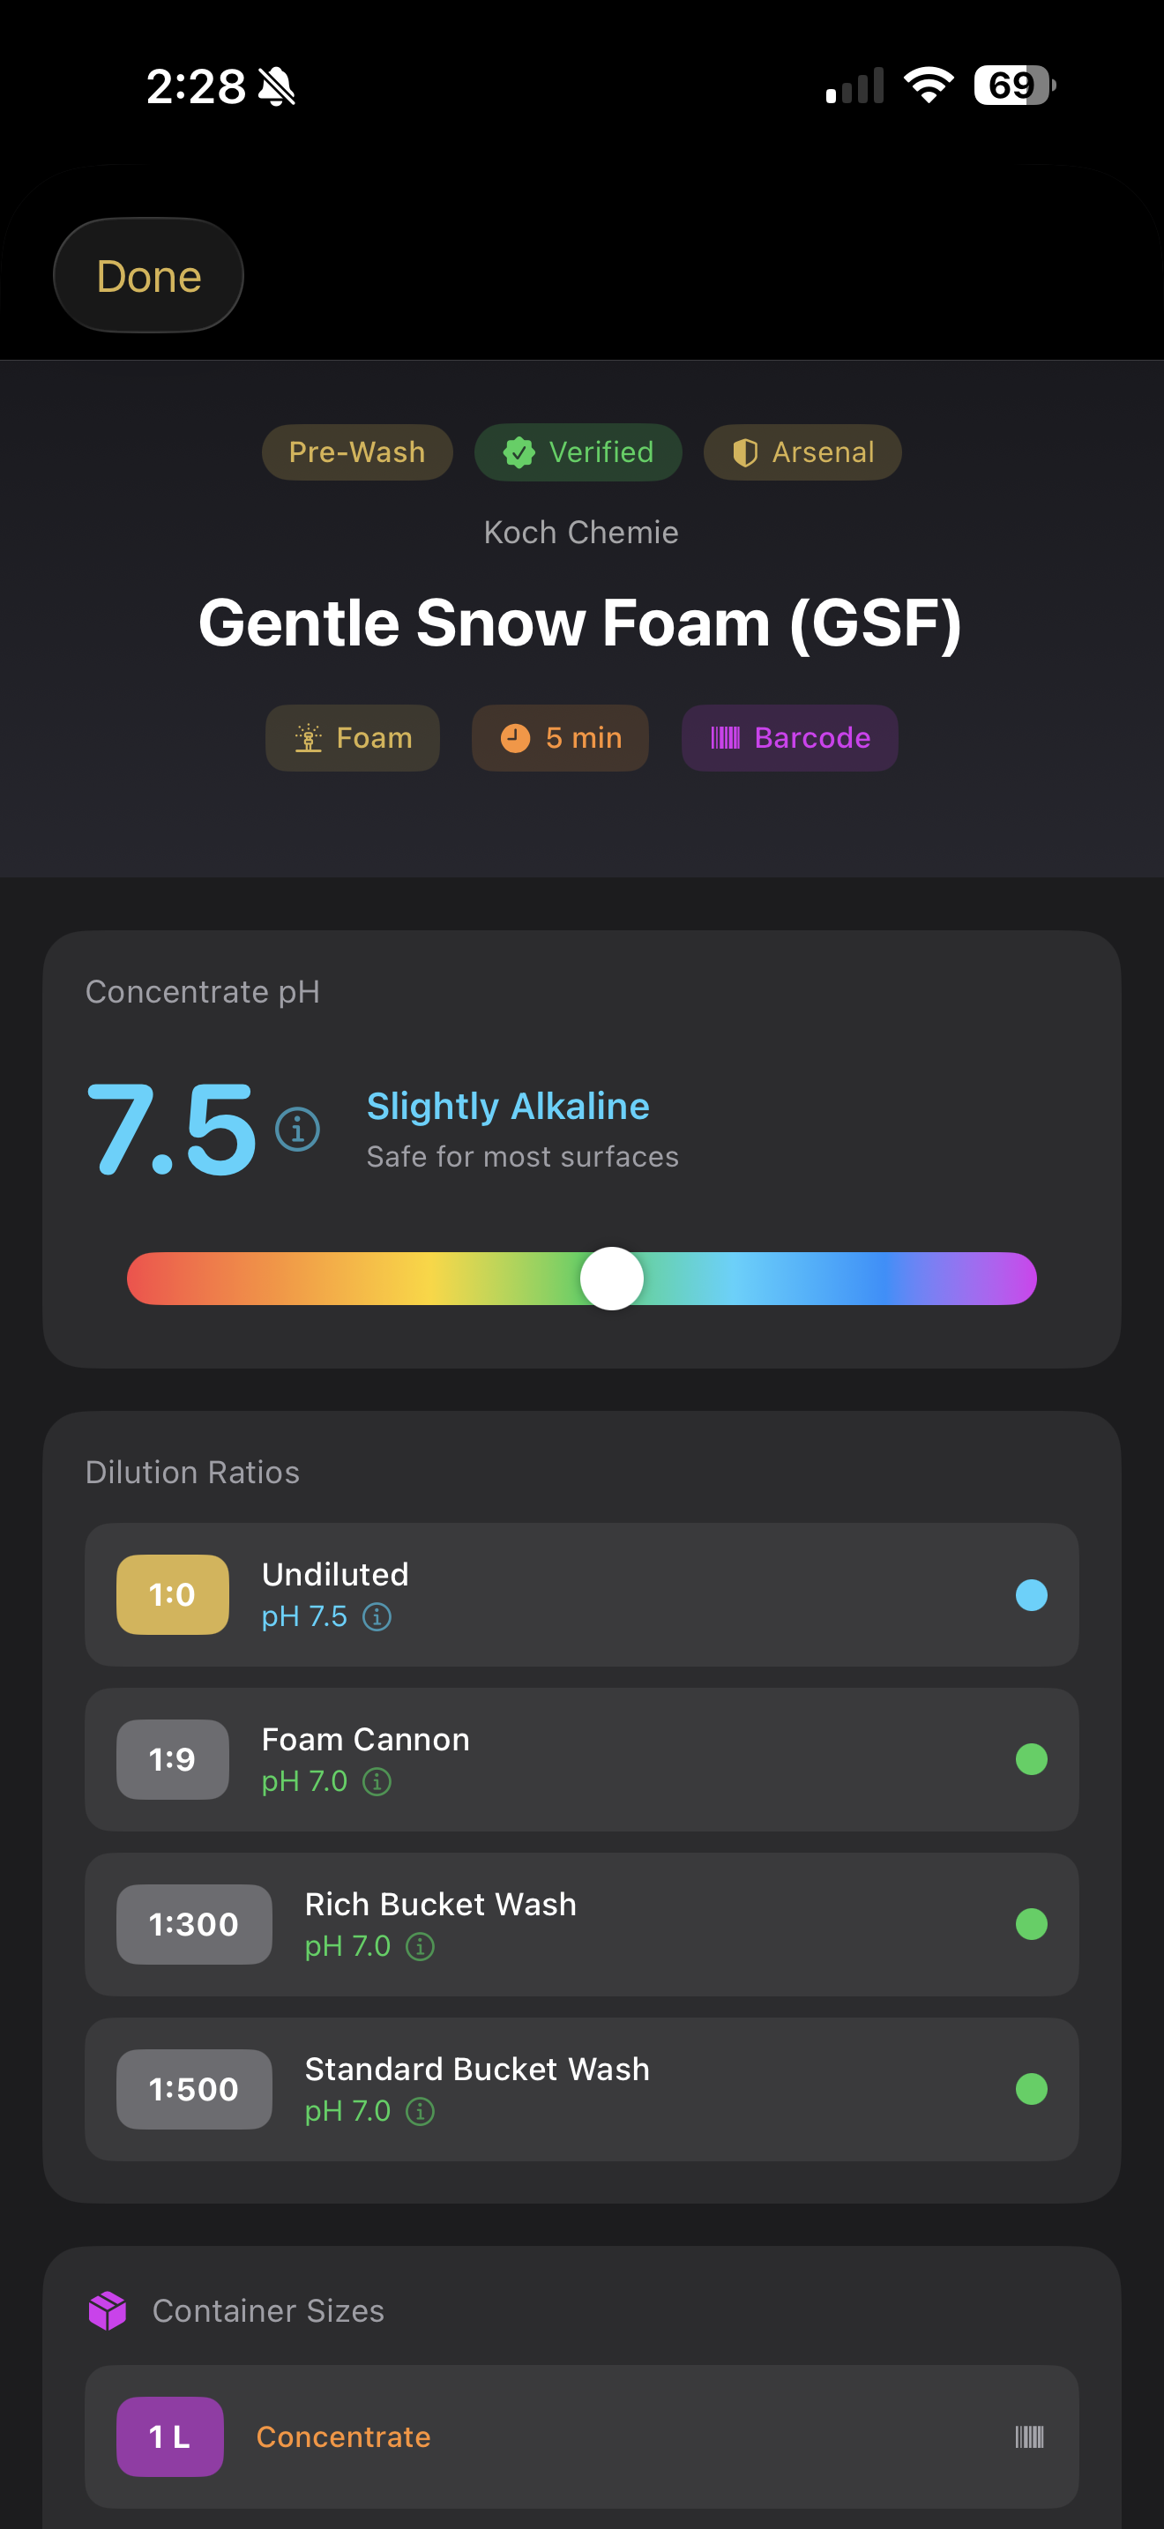Screen dimensions: 1164x2529
Task: Select the 1:9 Foam Cannon ratio
Action: click(x=581, y=1759)
